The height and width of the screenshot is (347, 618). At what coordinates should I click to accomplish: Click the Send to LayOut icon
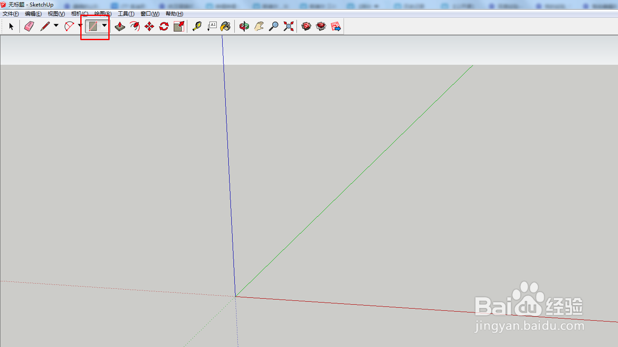(x=336, y=27)
